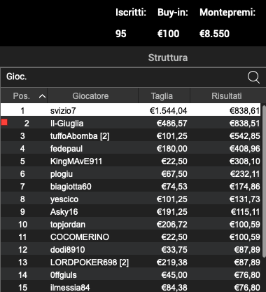This screenshot has width=266, height=292.
Task: Choose the yescico player row
Action: pyautogui.click(x=131, y=199)
